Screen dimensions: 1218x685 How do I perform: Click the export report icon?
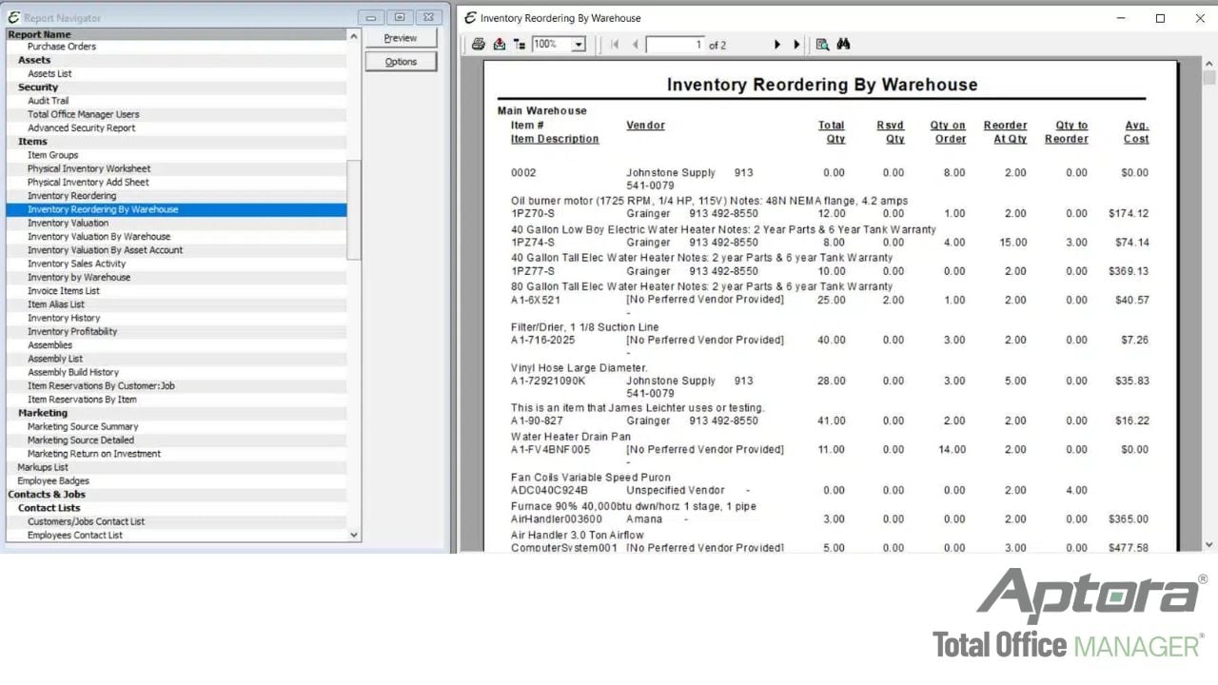tap(500, 45)
